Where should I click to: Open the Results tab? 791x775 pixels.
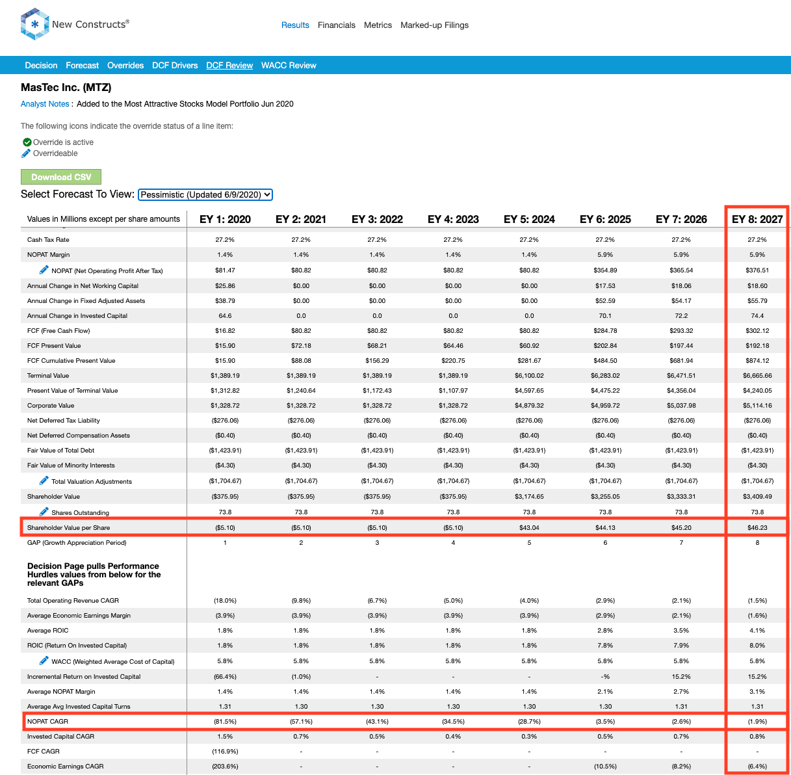295,25
